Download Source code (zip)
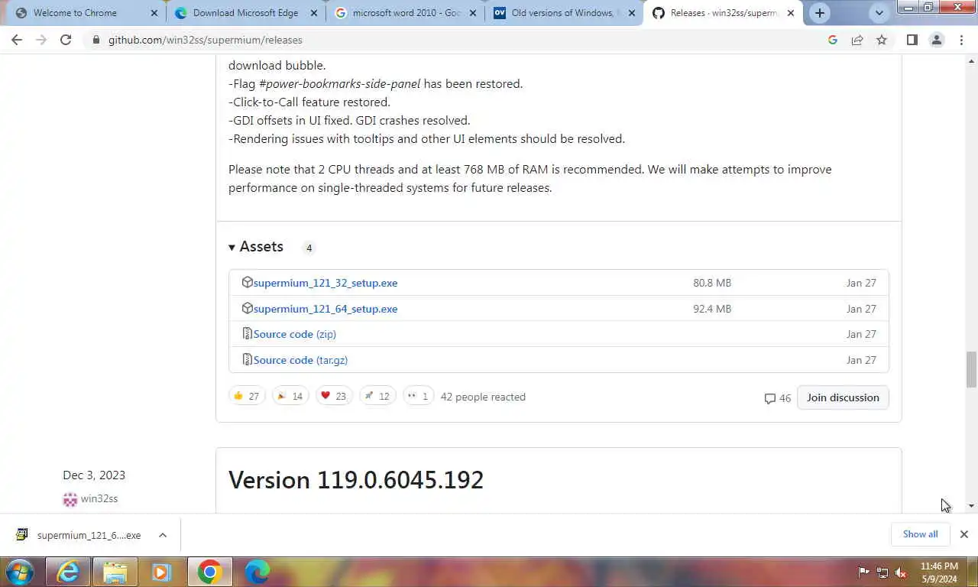This screenshot has width=978, height=587. click(295, 334)
